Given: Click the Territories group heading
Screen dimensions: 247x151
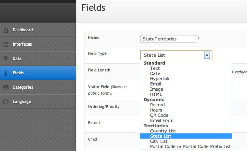Looking at the screenshot, I should click(156, 126).
